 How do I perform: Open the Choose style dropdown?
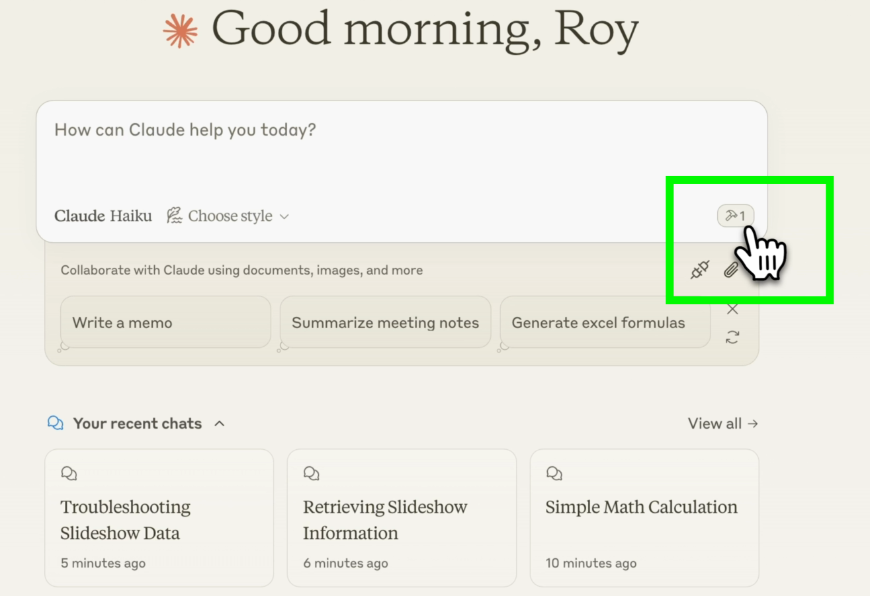(x=228, y=216)
